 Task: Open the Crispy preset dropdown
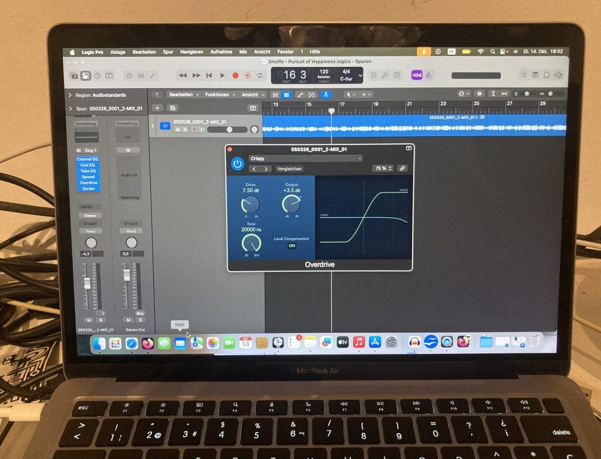(x=305, y=158)
